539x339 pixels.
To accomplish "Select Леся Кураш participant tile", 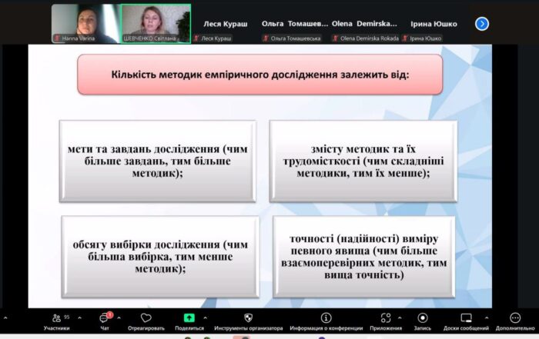I will [x=223, y=24].
